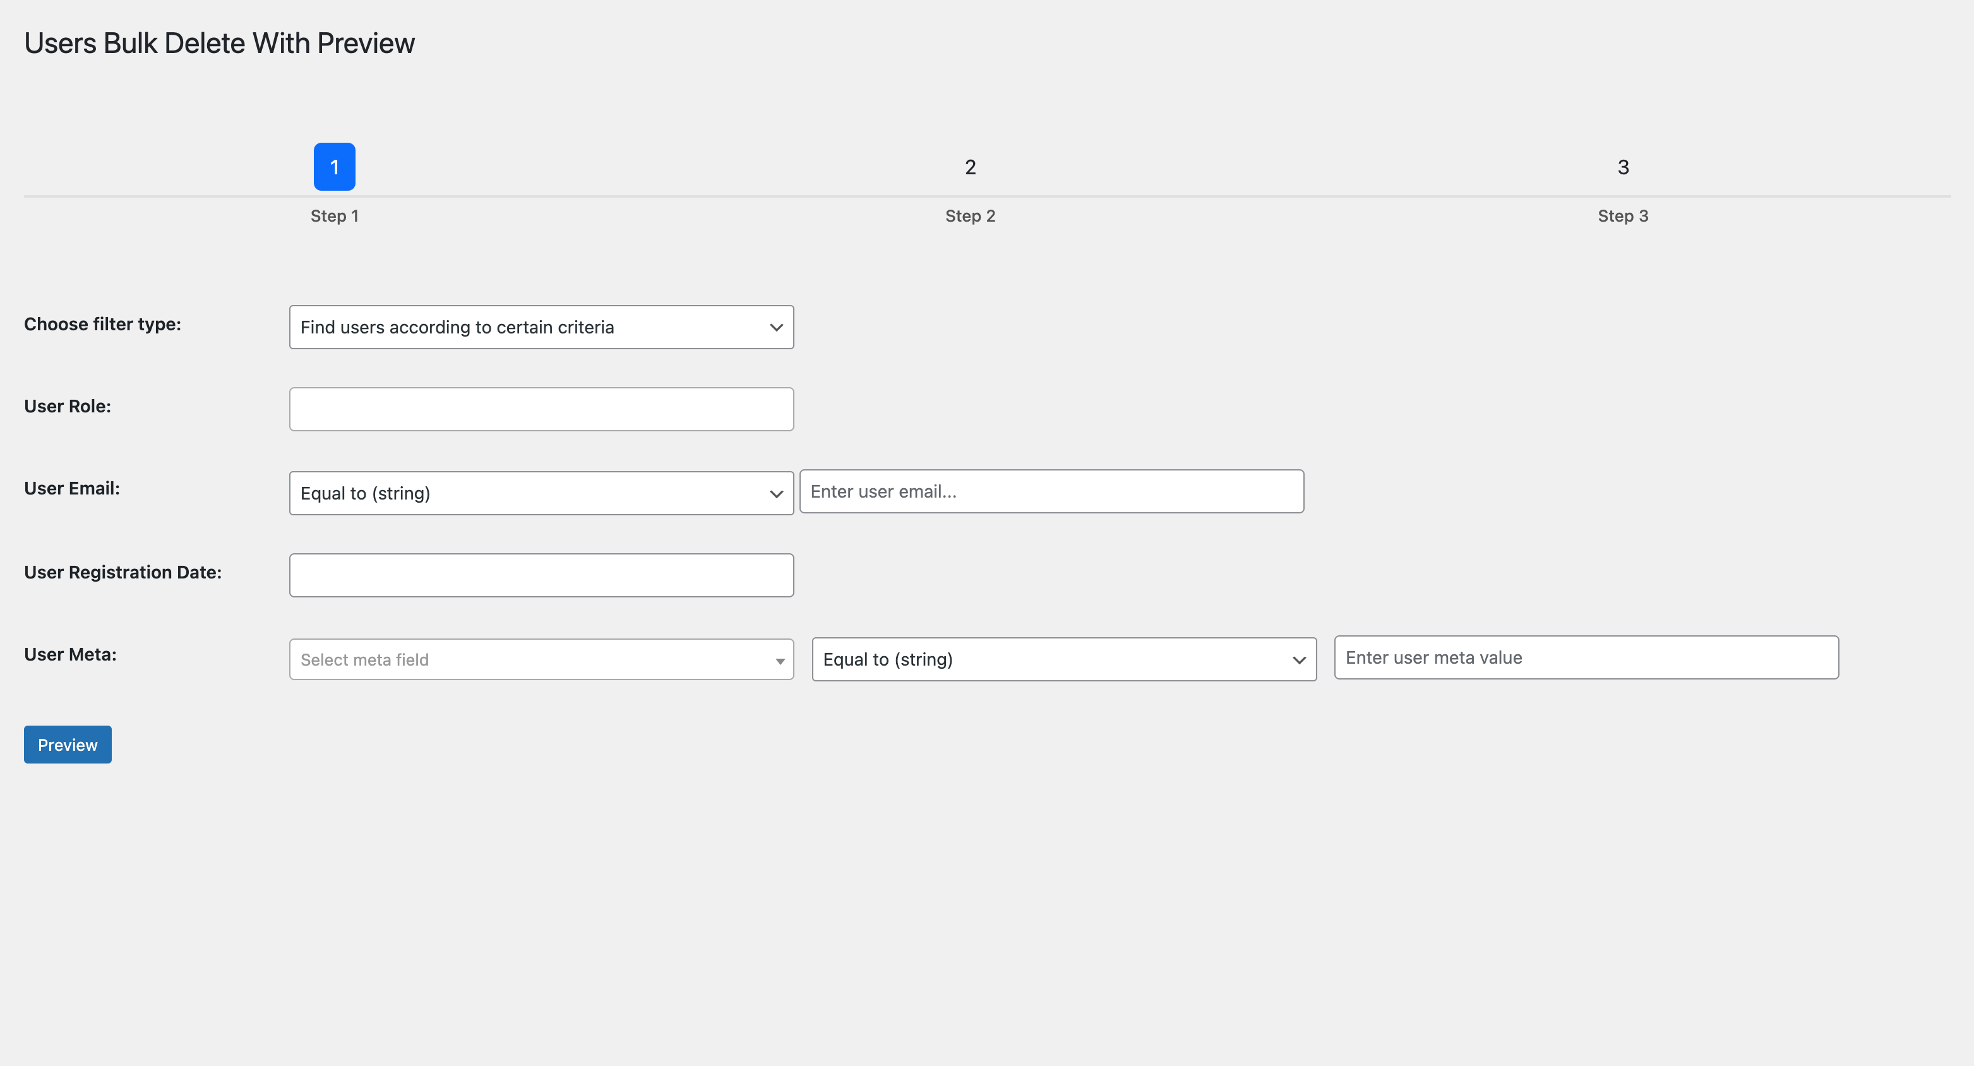The width and height of the screenshot is (1974, 1066).
Task: Click the User Role label
Action: (x=68, y=406)
